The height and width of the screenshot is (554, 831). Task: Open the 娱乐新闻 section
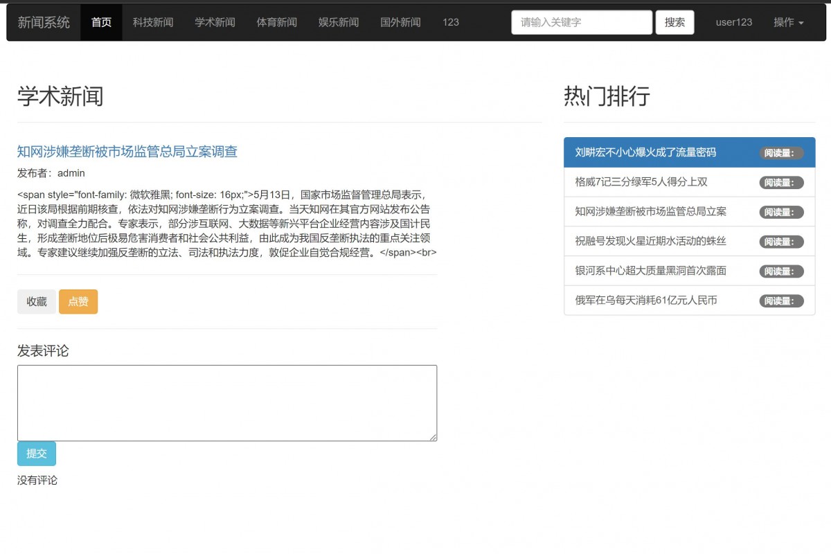click(x=338, y=21)
